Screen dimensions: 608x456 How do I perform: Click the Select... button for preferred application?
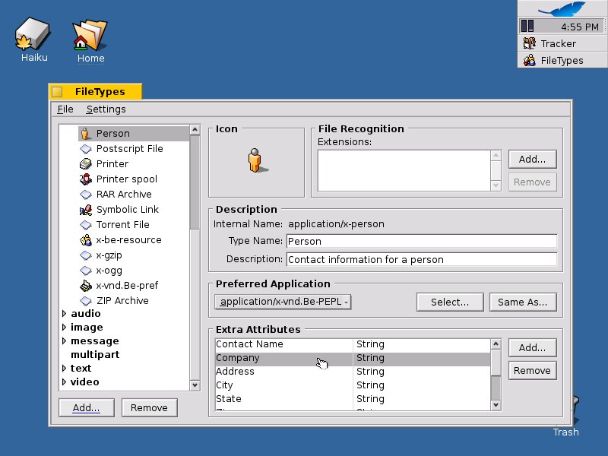pos(450,302)
